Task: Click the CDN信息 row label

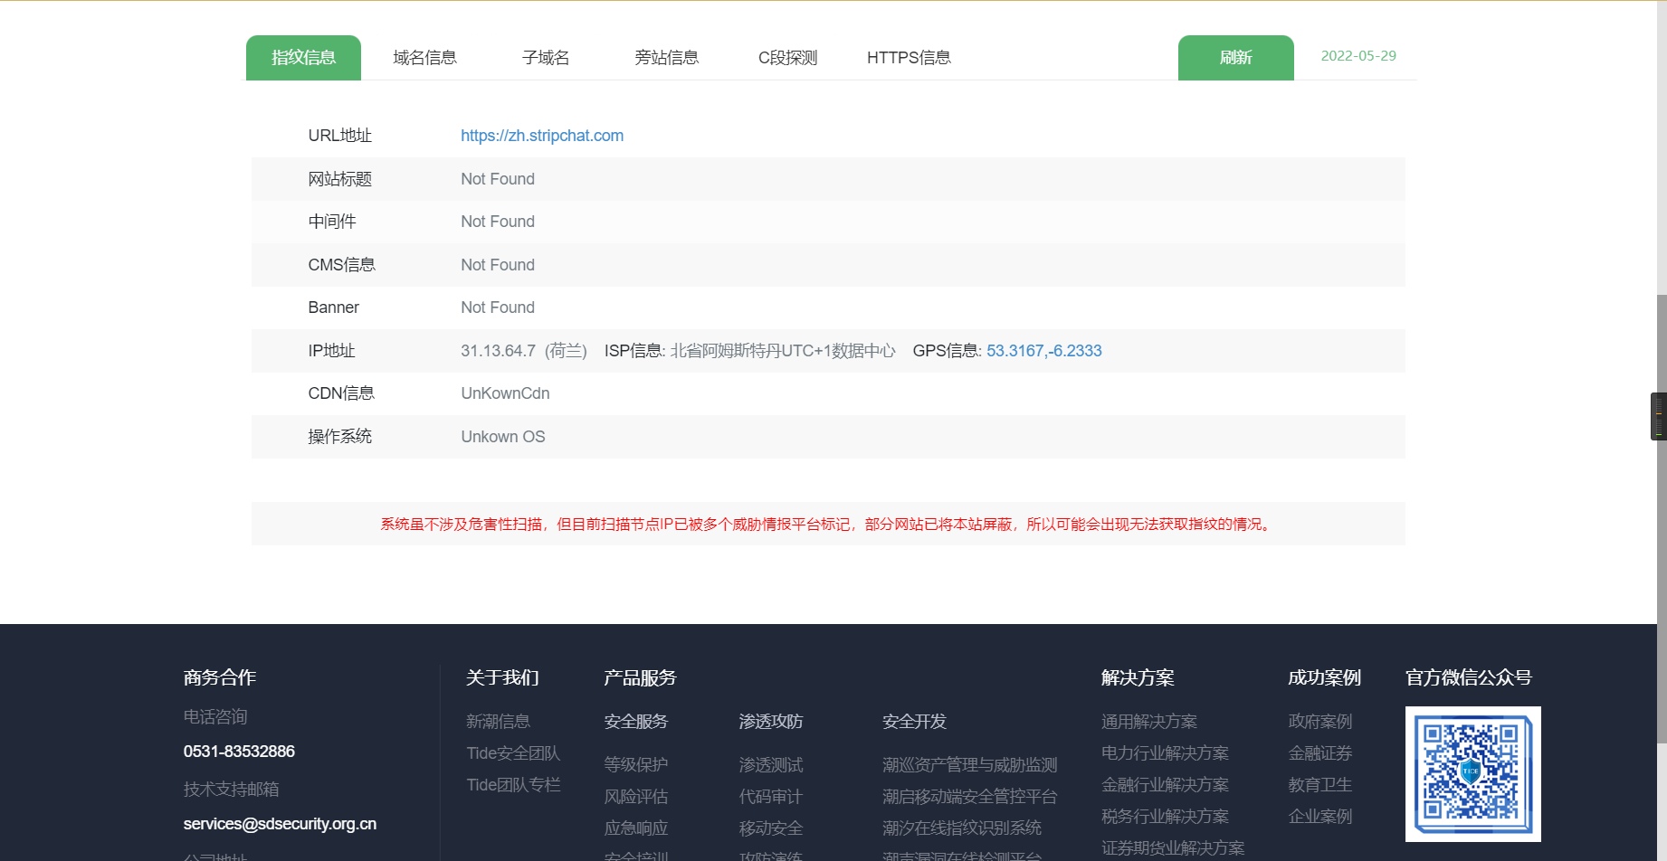Action: tap(341, 393)
